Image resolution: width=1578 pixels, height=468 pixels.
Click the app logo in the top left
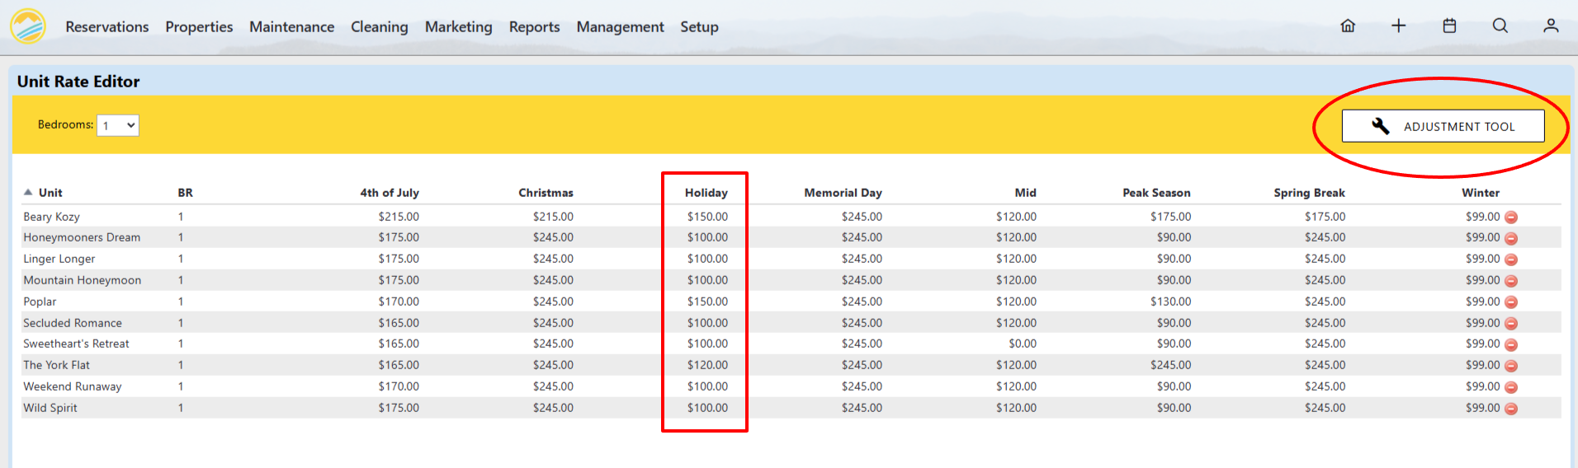pyautogui.click(x=28, y=26)
